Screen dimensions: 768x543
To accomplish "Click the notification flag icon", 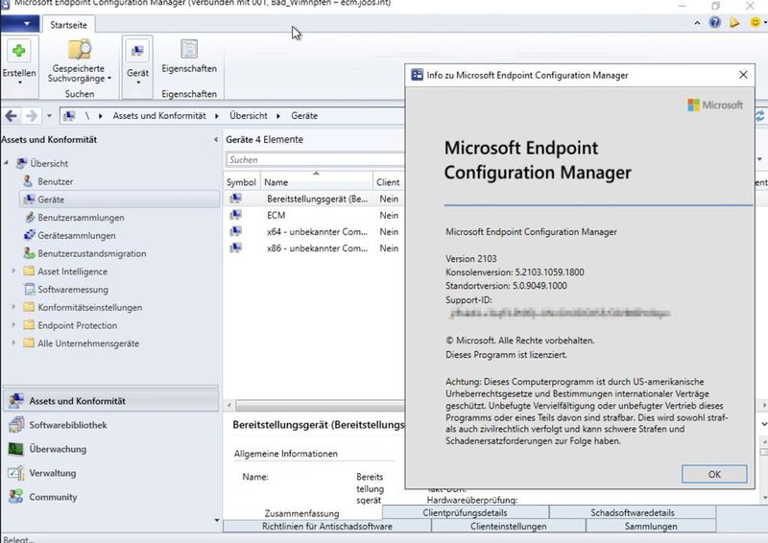I will point(734,22).
